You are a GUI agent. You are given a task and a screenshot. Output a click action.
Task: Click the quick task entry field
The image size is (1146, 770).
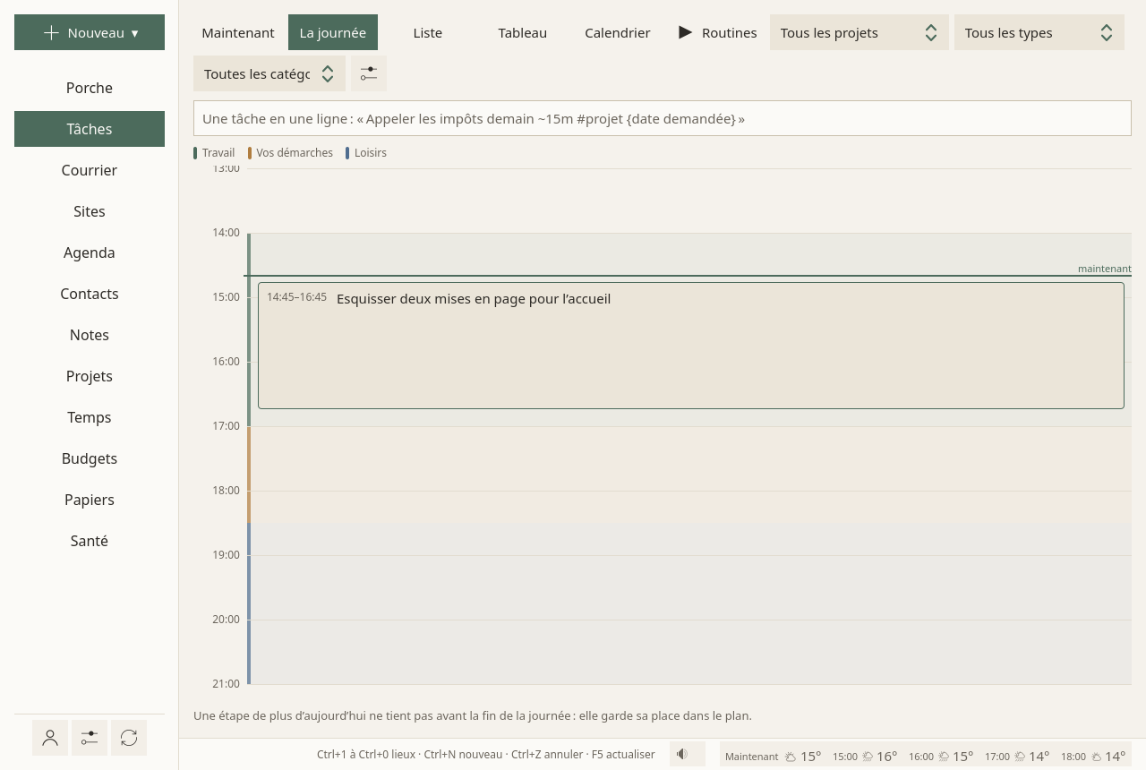663,118
